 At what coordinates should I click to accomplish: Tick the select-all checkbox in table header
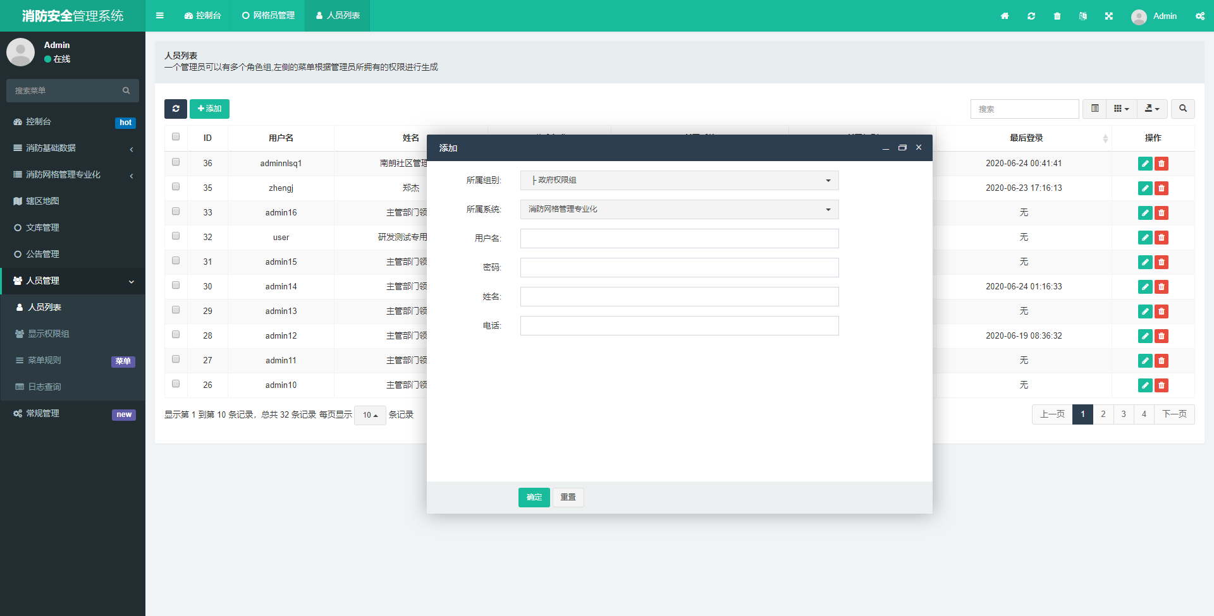176,136
